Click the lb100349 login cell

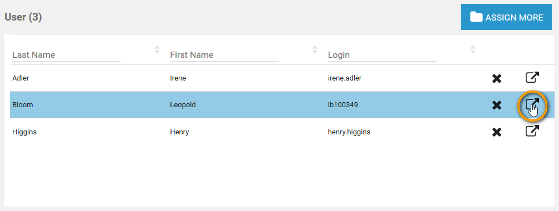coord(343,105)
